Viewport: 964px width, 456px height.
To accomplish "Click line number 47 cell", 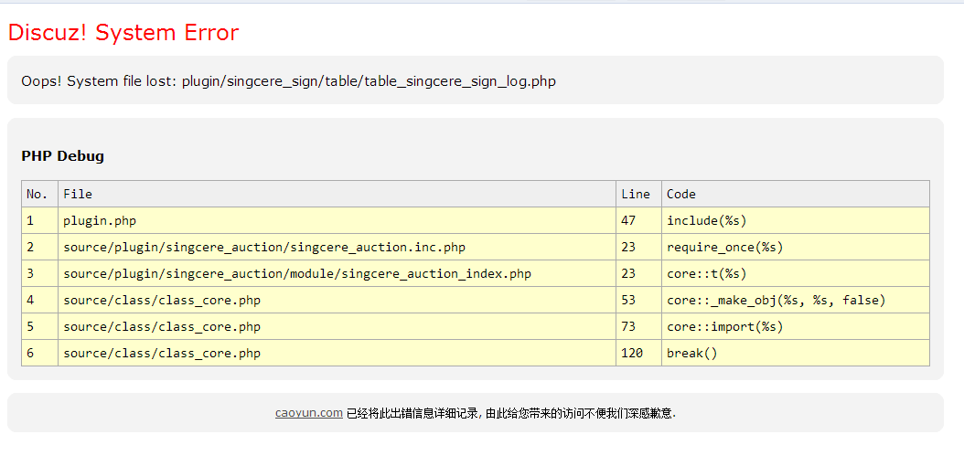I will tap(638, 220).
